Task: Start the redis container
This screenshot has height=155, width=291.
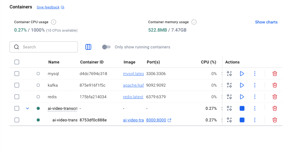Action: [242, 97]
